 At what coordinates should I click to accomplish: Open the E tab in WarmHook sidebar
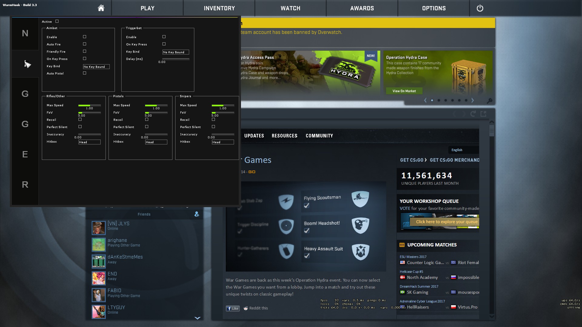coord(25,154)
